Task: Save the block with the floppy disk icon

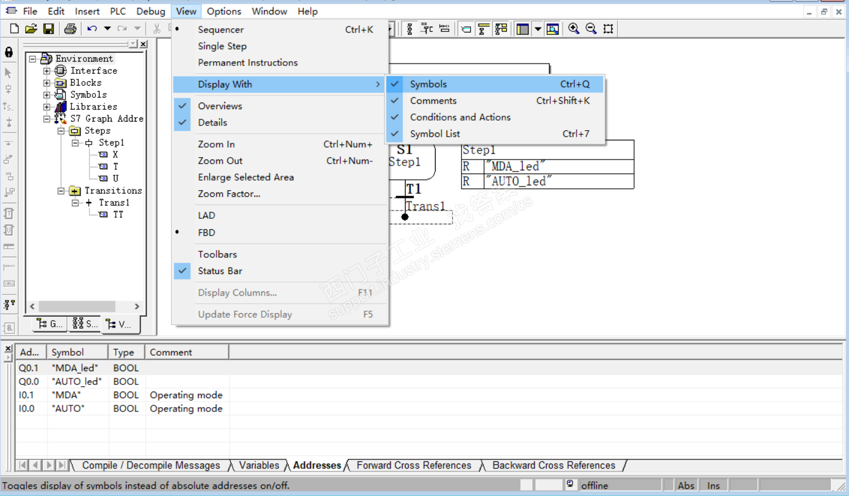Action: (x=49, y=29)
